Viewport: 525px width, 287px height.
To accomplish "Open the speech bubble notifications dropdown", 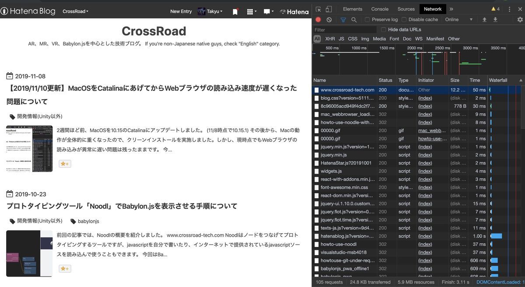I will pyautogui.click(x=269, y=11).
